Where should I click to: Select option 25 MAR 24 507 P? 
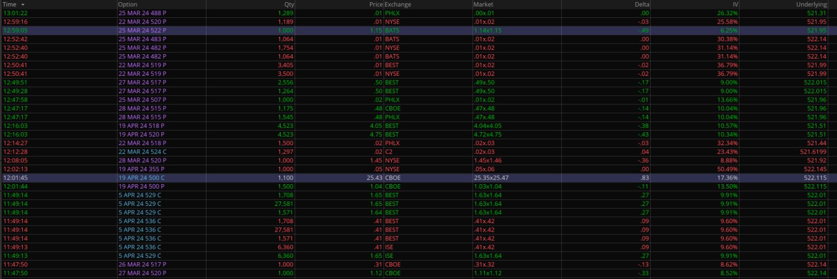[x=142, y=99]
